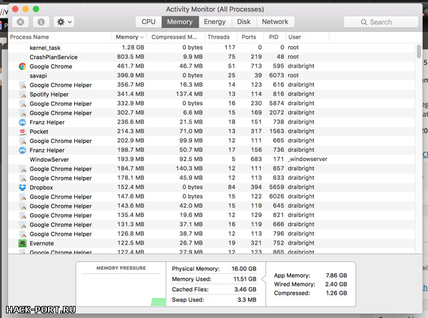Click Google Chrome Helper icon, PID 6026
This screenshot has width=428, height=318.
(x=22, y=196)
